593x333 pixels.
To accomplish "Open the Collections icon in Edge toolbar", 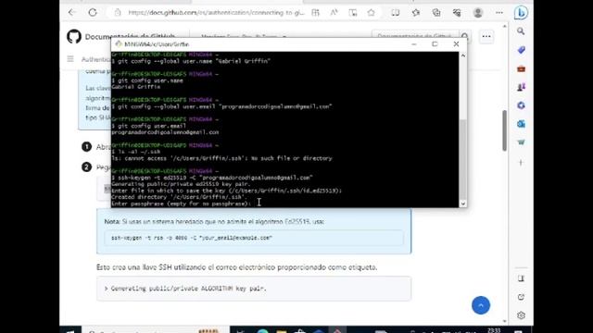I will tap(436, 12).
